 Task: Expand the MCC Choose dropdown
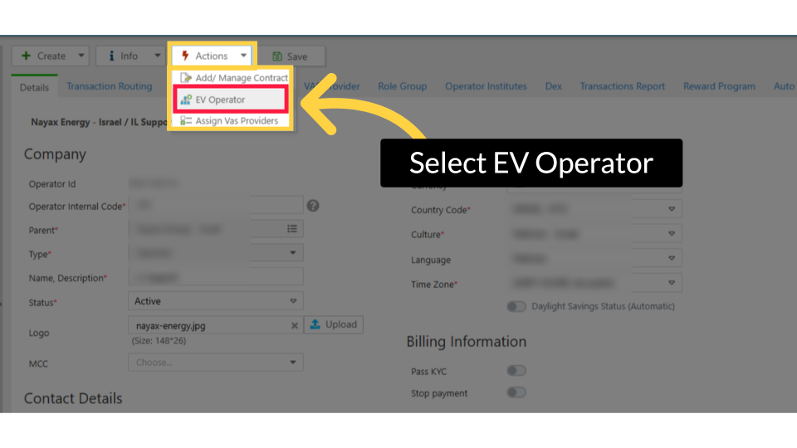coord(215,363)
